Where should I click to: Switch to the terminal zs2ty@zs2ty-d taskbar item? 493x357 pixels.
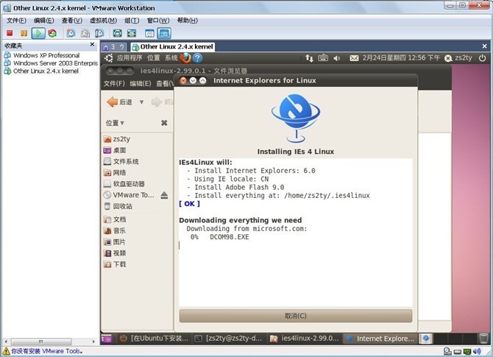[x=229, y=339]
